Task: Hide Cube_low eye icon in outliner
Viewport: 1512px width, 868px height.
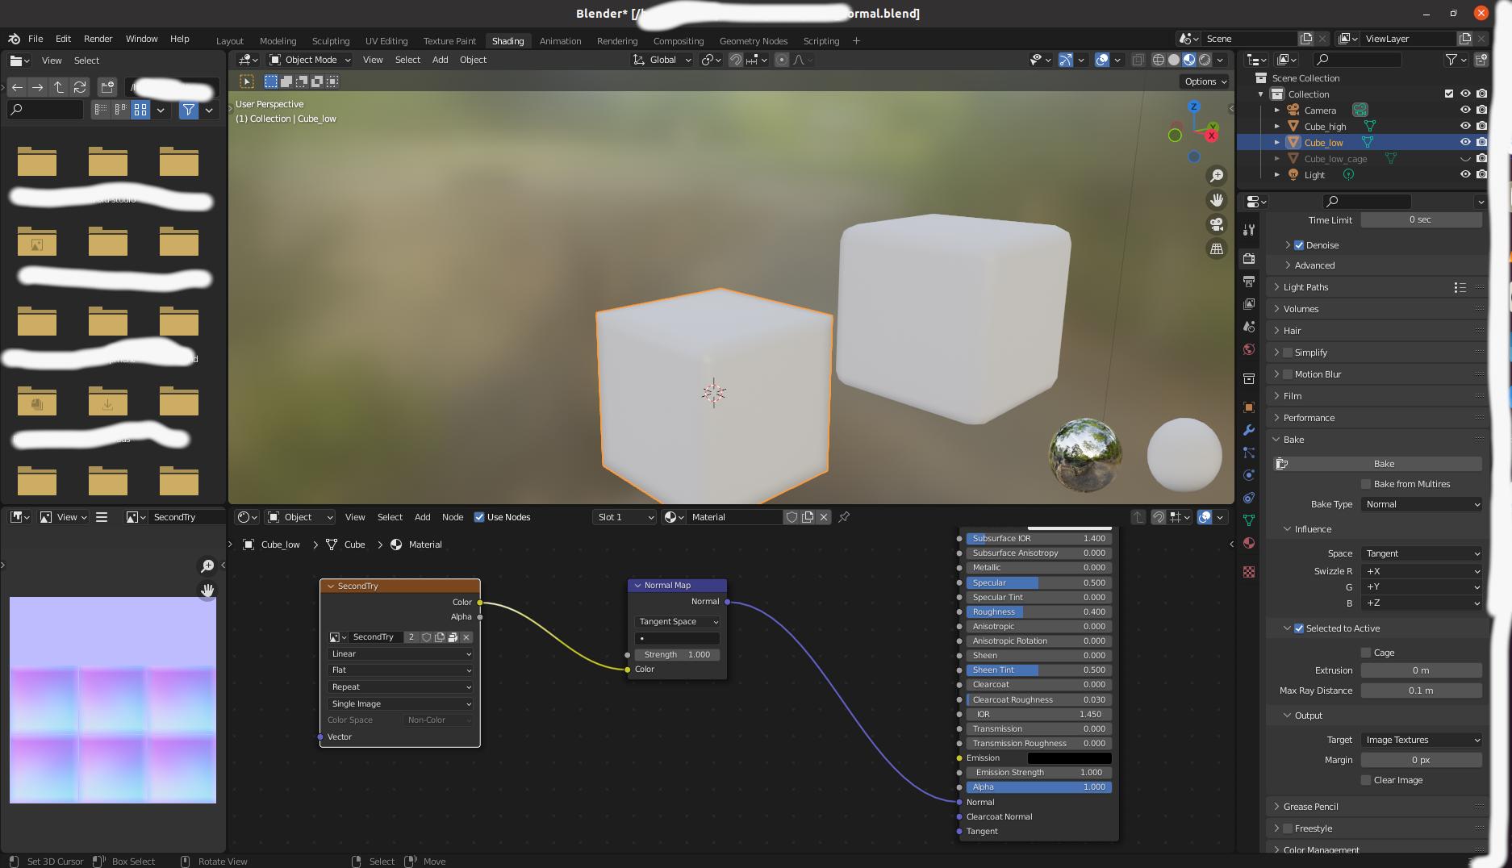Action: coord(1465,142)
